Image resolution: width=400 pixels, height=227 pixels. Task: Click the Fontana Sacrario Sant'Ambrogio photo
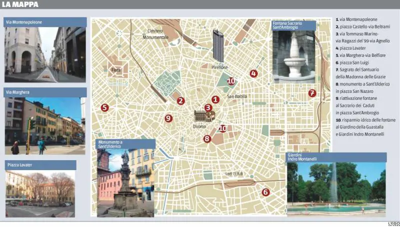coord(294,57)
